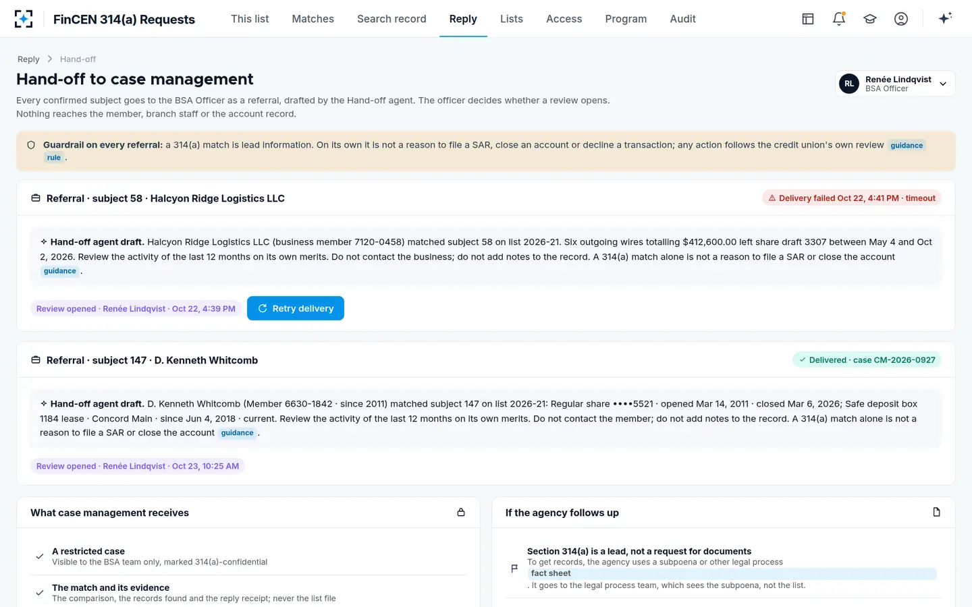This screenshot has height=607, width=972.
Task: Retry delivery for Halcyon Ridge referral
Action: (x=296, y=308)
